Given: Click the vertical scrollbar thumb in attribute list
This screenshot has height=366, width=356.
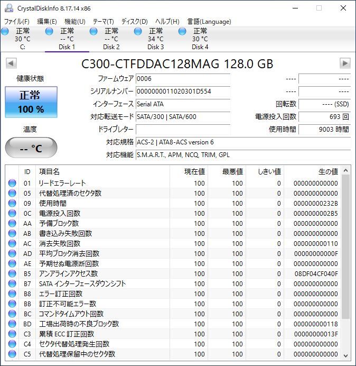Looking at the screenshot, I should [346, 246].
